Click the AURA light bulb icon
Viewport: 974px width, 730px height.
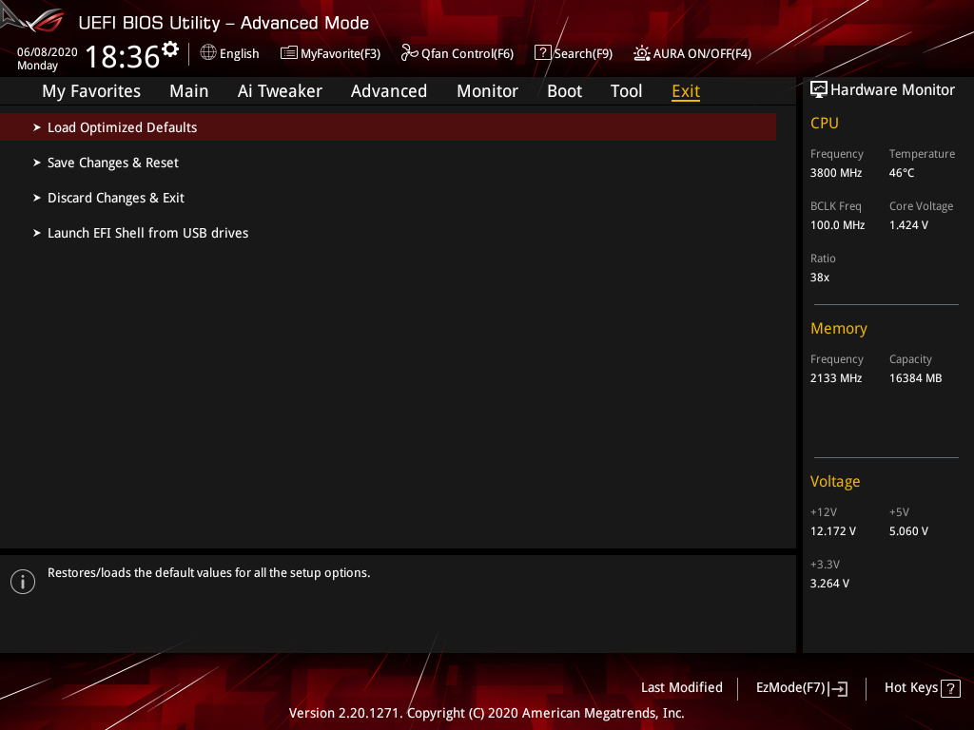642,53
